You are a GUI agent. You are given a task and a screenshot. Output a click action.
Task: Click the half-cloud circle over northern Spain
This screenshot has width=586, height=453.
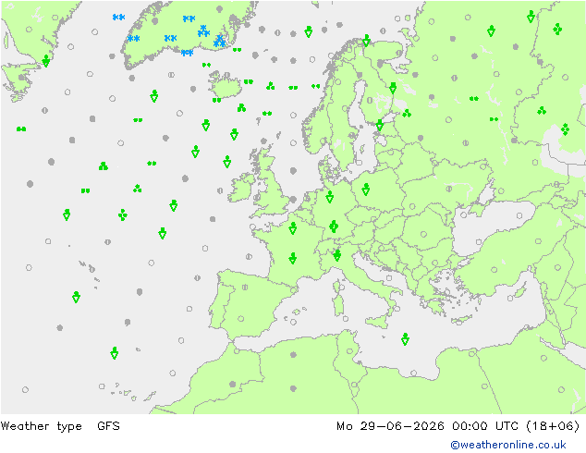click(x=245, y=288)
